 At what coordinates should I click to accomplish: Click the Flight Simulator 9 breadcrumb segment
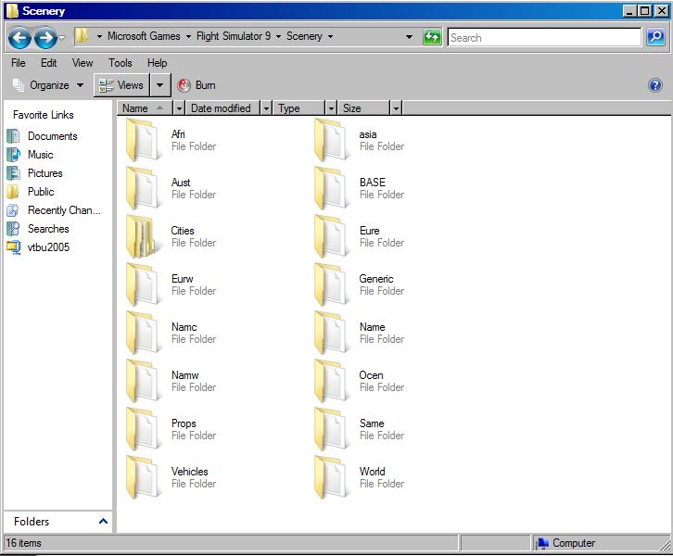pos(234,37)
